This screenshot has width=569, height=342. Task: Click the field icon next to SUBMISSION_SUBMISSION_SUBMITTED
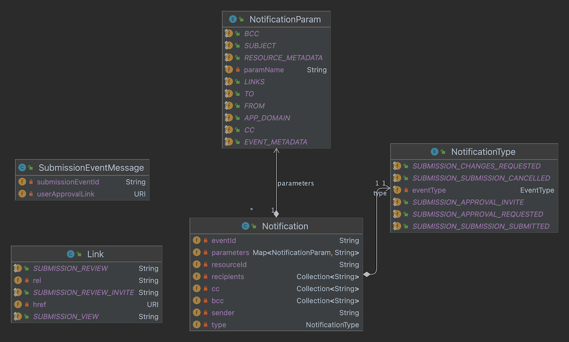pyautogui.click(x=397, y=226)
